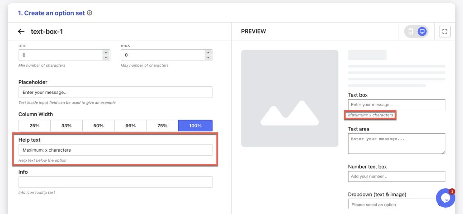
Task: Click the 'Text inside input field' hint text
Action: (67, 102)
